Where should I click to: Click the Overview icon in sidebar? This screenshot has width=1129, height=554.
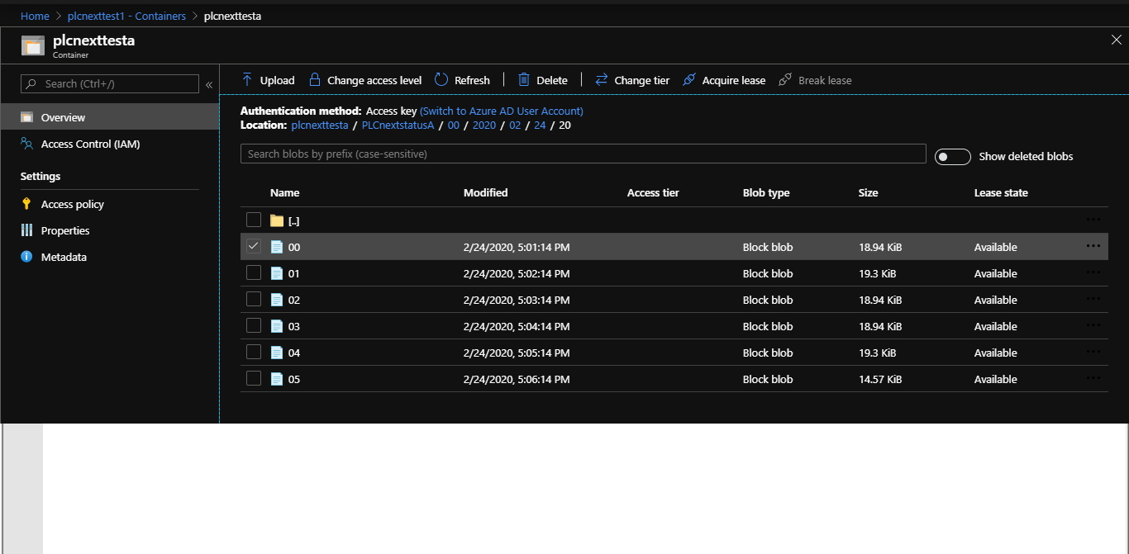pyautogui.click(x=26, y=117)
